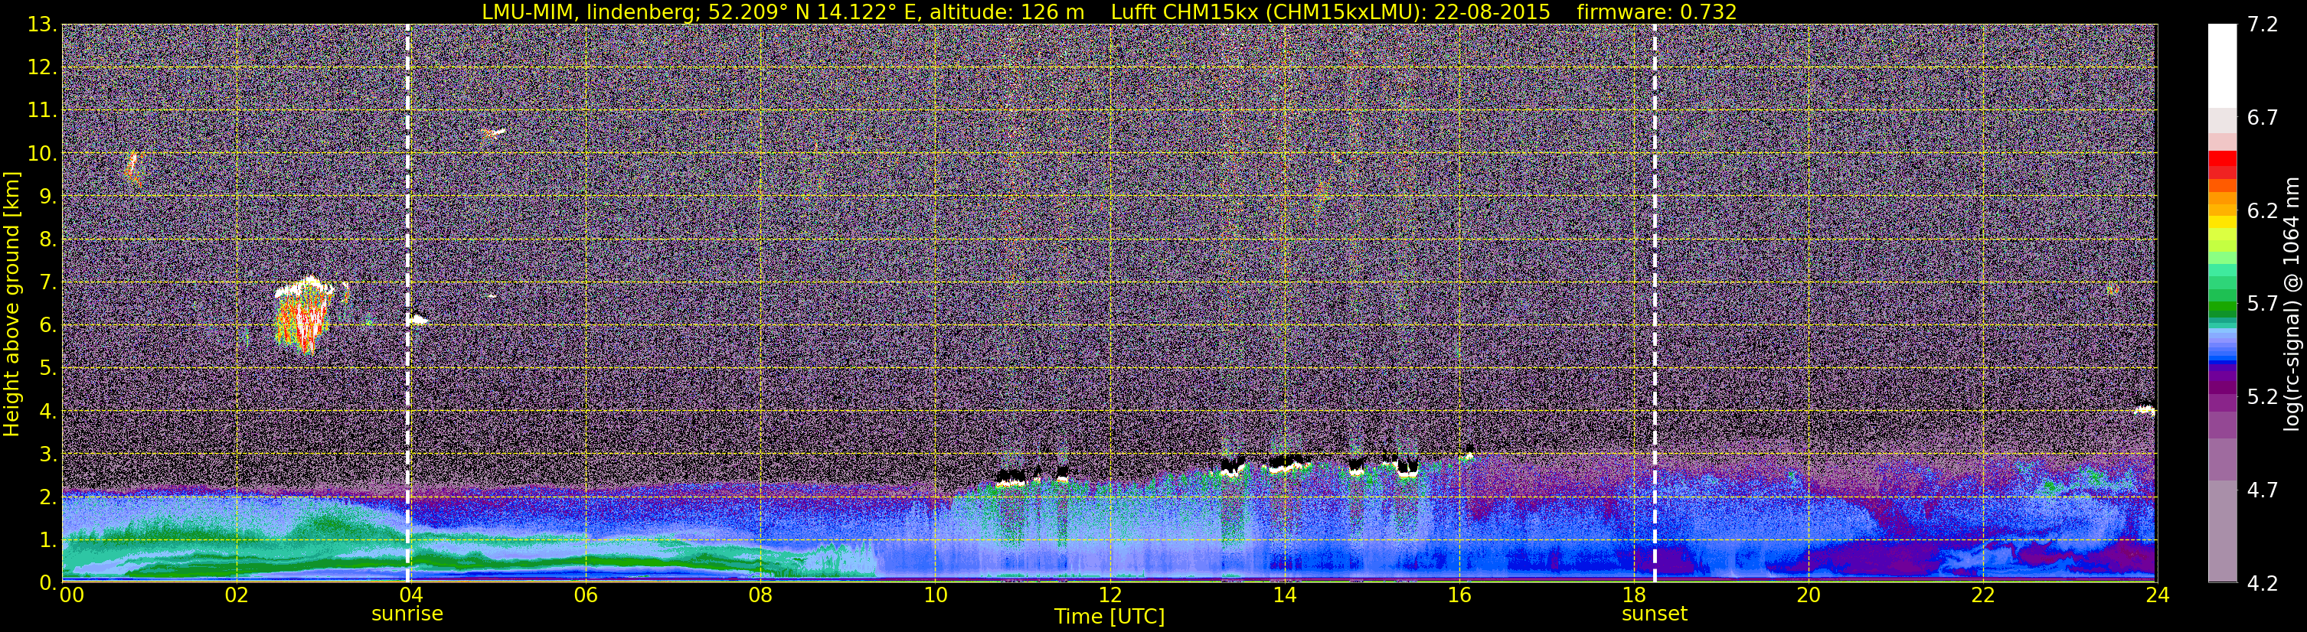This screenshot has width=2307, height=632.
Task: Click the time axis tick '02'
Action: 236,595
